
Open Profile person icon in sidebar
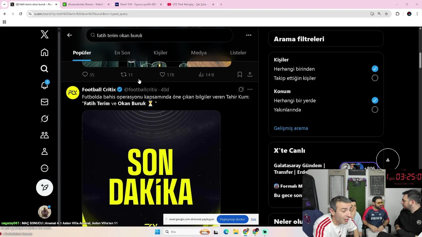click(45, 151)
